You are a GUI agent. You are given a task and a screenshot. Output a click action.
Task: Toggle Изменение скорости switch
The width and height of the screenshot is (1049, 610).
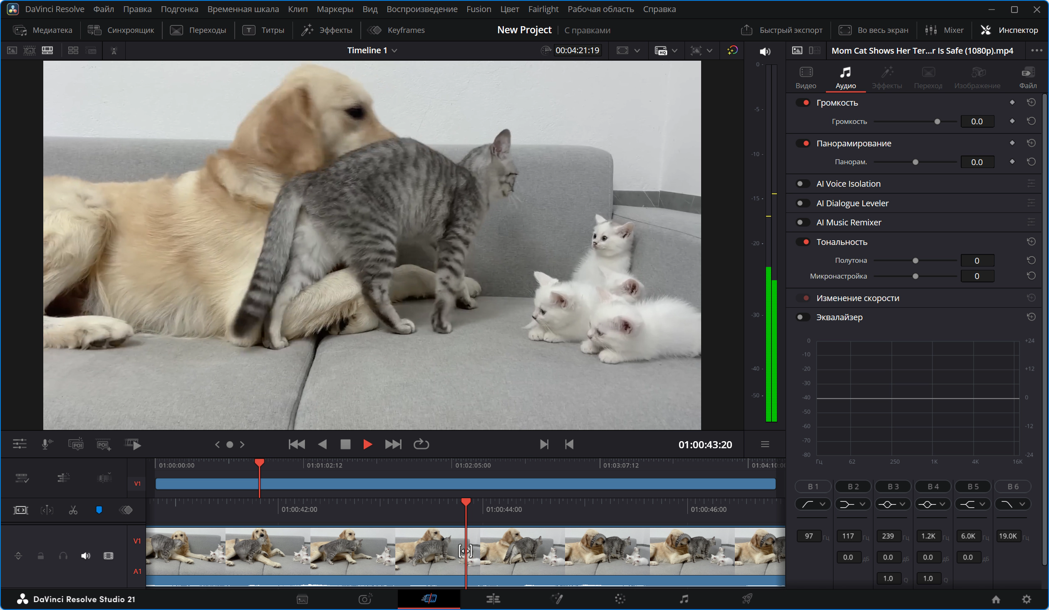click(x=803, y=298)
